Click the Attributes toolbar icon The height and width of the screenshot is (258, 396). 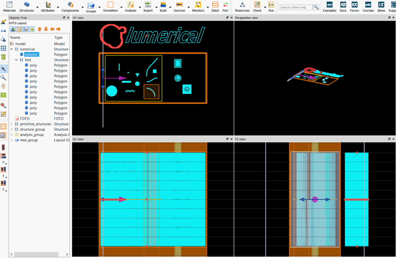pyautogui.click(x=48, y=5)
